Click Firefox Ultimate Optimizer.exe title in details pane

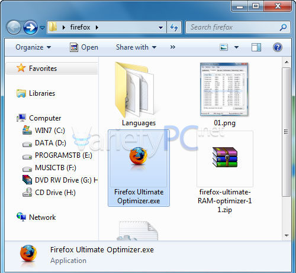tap(102, 250)
